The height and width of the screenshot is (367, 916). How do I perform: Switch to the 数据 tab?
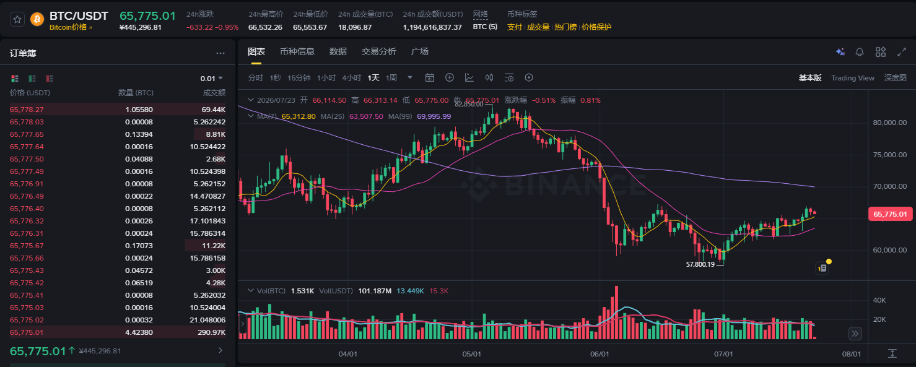click(338, 51)
